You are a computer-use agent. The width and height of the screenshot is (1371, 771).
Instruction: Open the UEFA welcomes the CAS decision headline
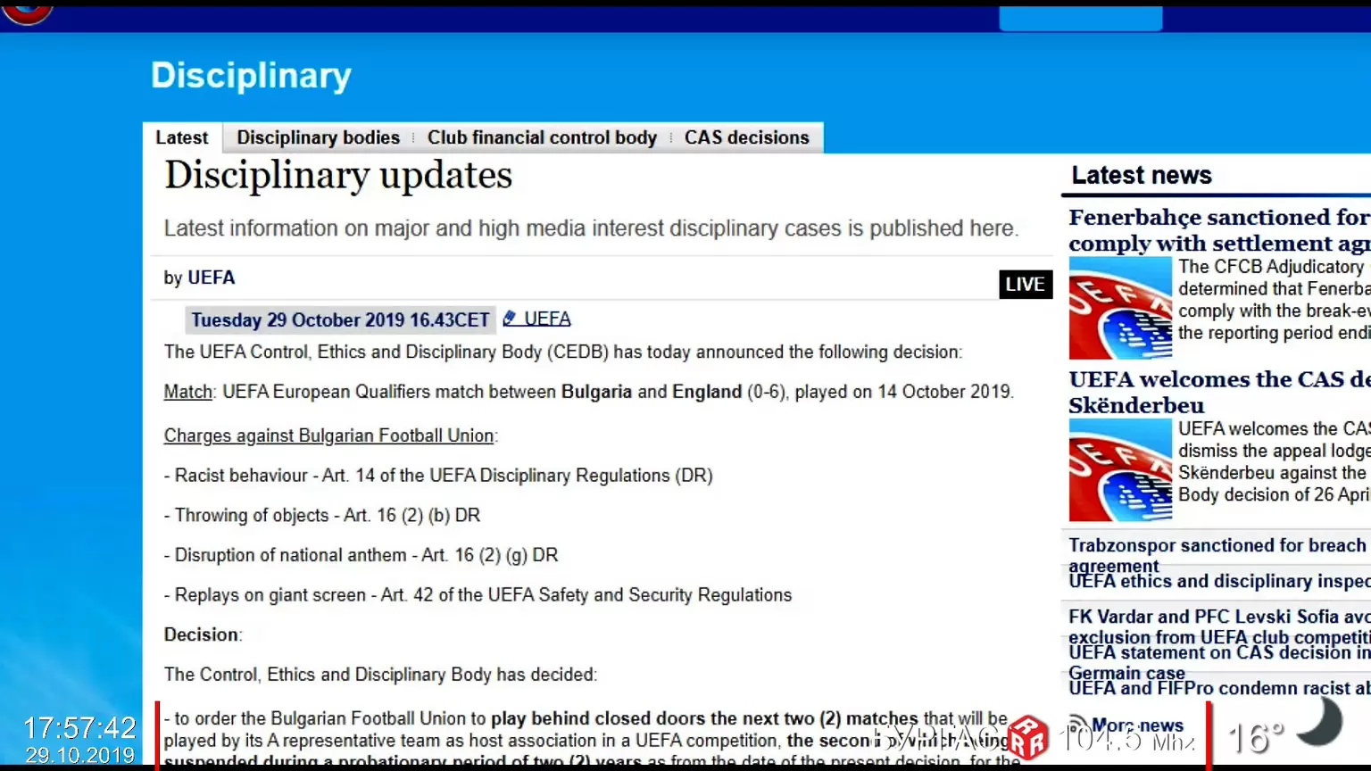[x=1219, y=392]
